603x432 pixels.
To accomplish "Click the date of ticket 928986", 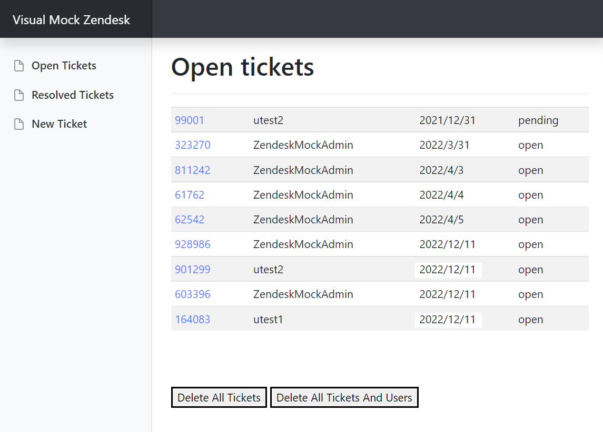I will click(447, 244).
